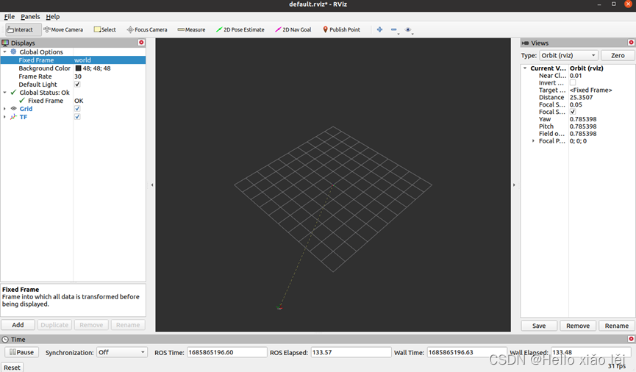The image size is (636, 372).
Task: Click the Duplicate display button
Action: point(54,325)
